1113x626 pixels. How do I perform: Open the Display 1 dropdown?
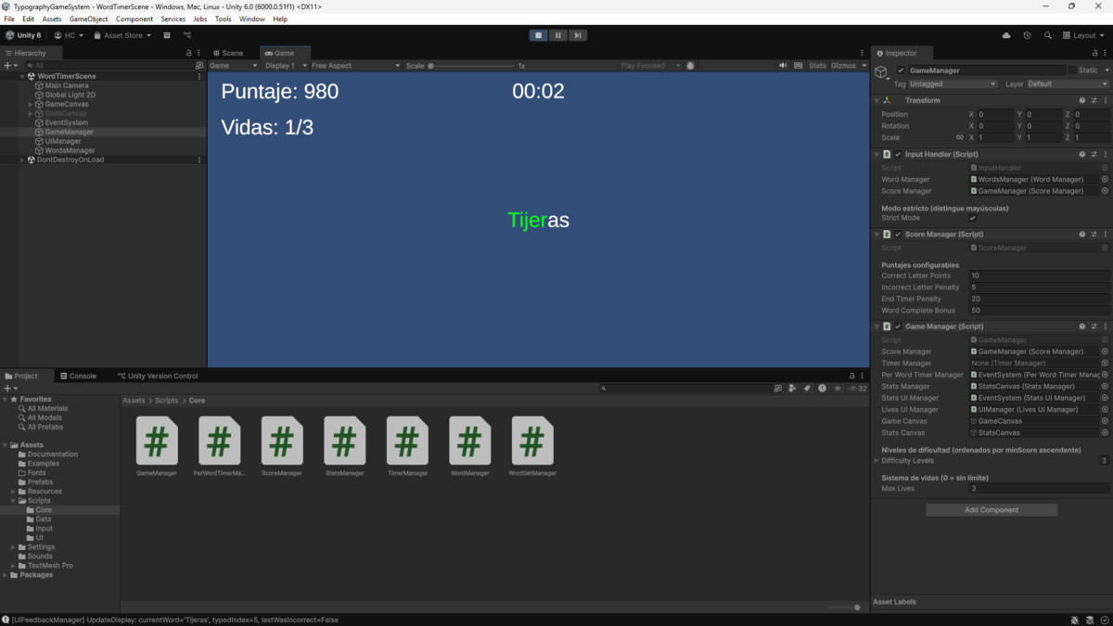click(286, 66)
